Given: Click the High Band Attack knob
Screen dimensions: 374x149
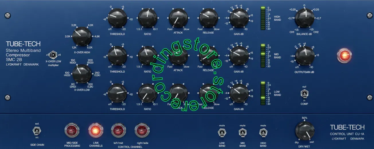Looking at the screenshot, I should [x=178, y=18].
